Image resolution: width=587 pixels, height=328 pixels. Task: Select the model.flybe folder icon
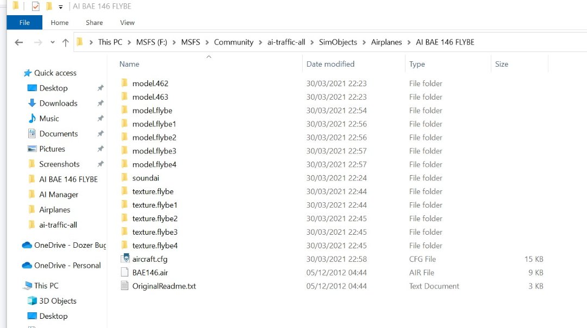click(124, 110)
